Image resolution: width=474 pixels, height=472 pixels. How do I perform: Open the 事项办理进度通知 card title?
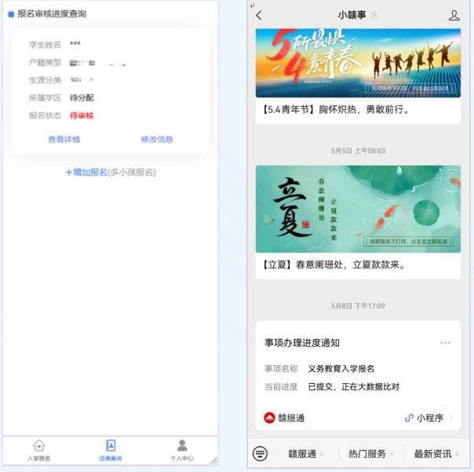(x=301, y=342)
